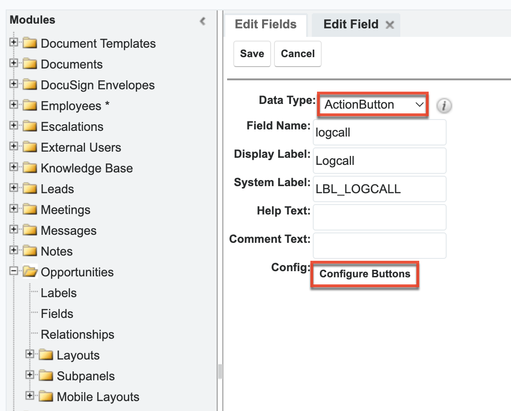Click the Knowledge Base folder icon
The width and height of the screenshot is (511, 411).
click(x=30, y=168)
